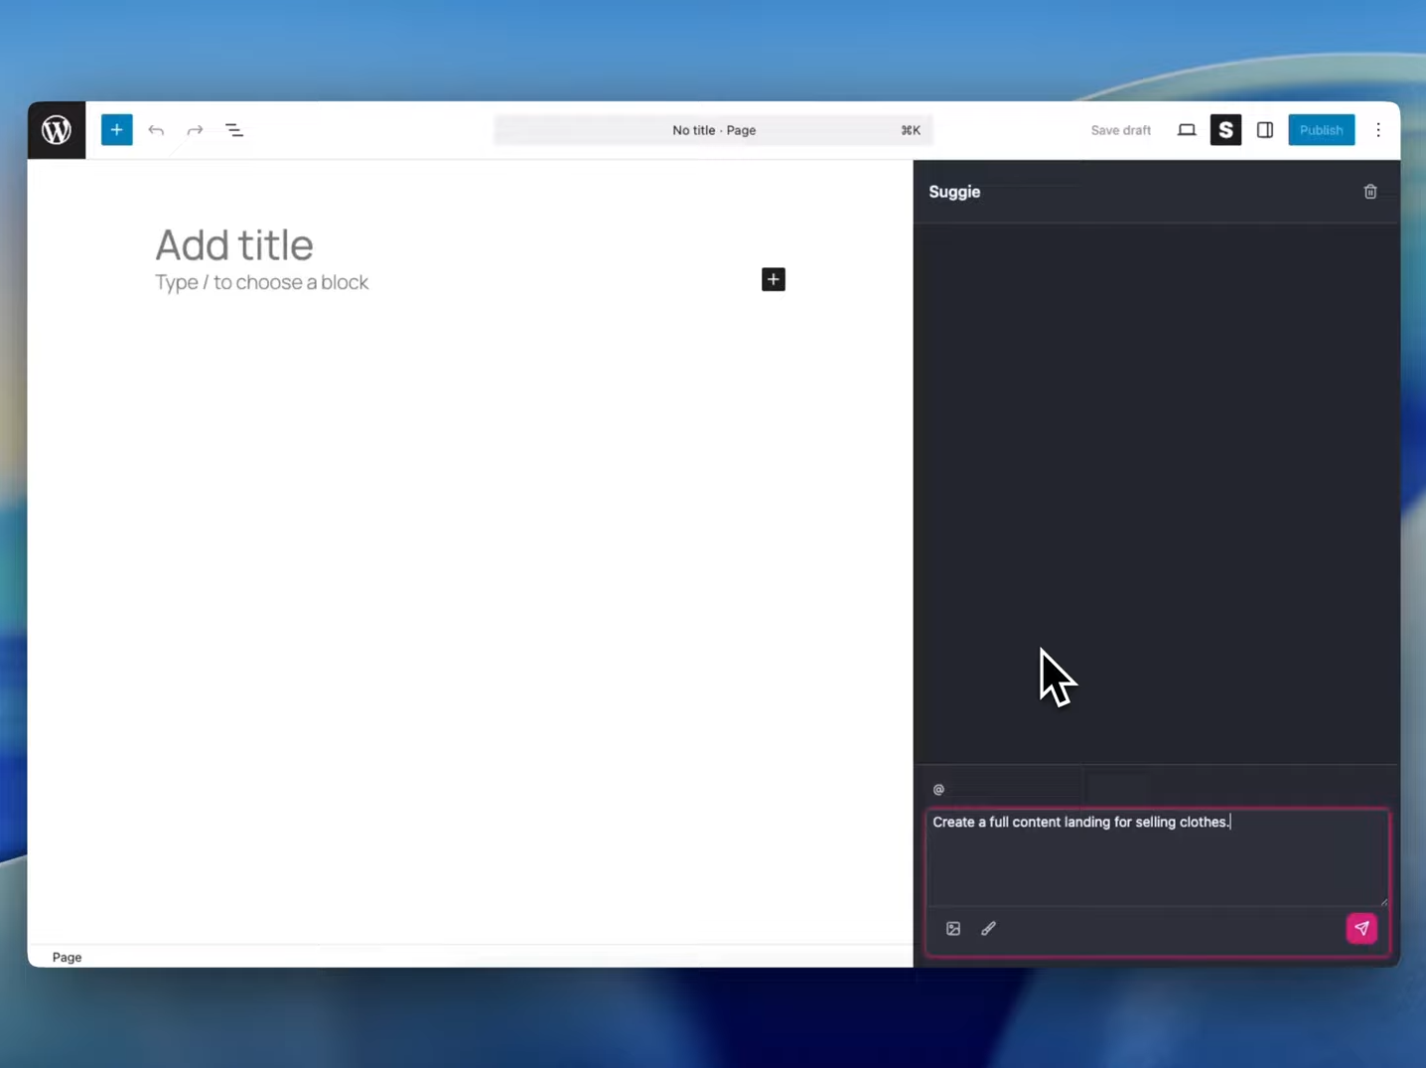Image resolution: width=1426 pixels, height=1068 pixels.
Task: Save the page as a draft
Action: 1121,130
